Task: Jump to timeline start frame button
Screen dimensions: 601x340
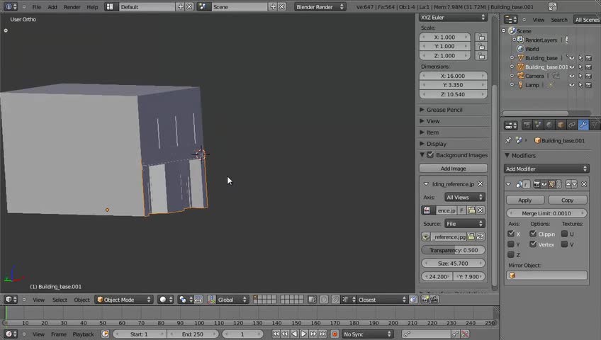Action: (276, 334)
